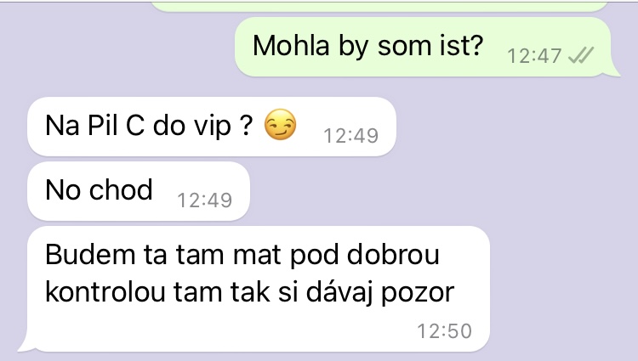Tap the 12:50 timestamp

pyautogui.click(x=445, y=331)
